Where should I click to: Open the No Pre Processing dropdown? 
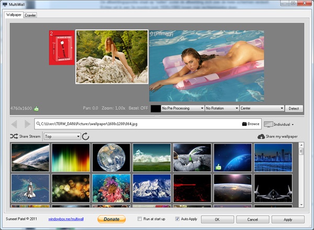click(x=183, y=108)
